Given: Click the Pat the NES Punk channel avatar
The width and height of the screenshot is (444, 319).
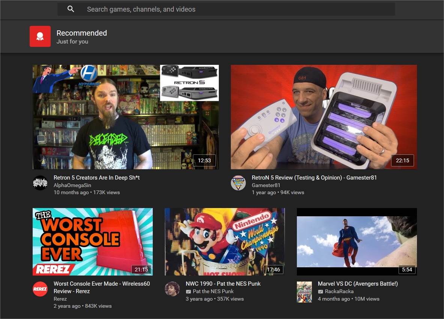Looking at the screenshot, I should 172,289.
